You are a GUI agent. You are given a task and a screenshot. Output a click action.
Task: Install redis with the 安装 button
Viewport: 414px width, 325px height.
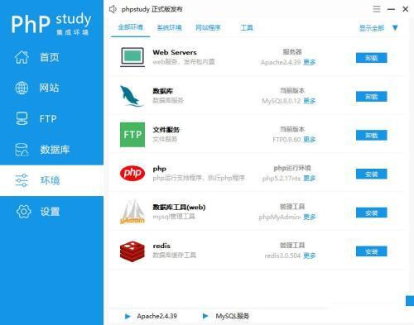[372, 251]
